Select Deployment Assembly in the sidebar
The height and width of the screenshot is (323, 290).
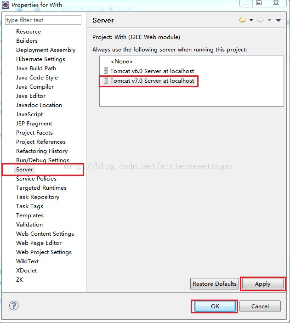(45, 50)
